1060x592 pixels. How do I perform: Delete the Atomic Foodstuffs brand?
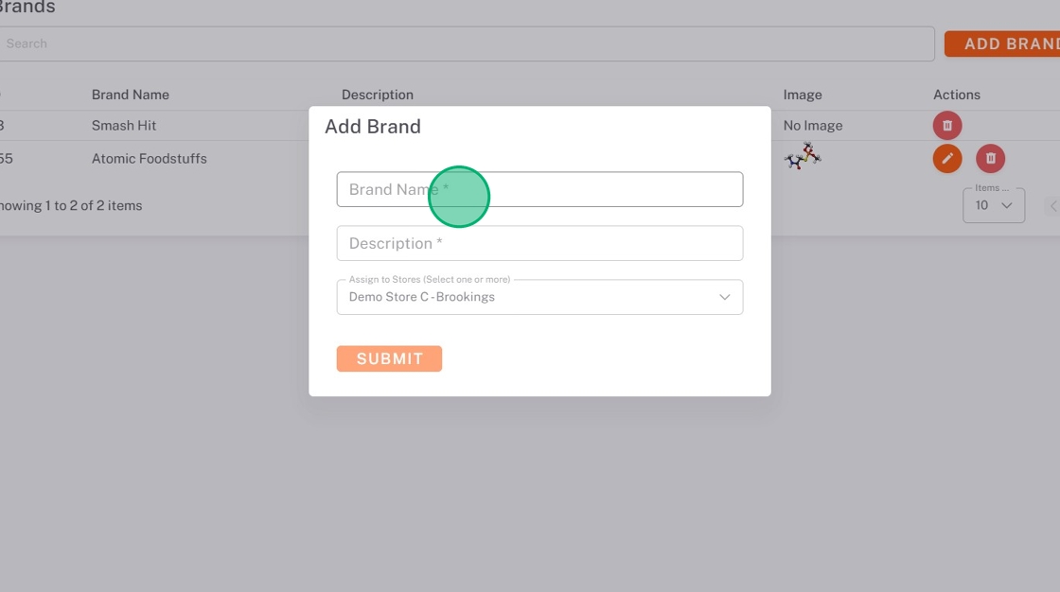click(990, 158)
